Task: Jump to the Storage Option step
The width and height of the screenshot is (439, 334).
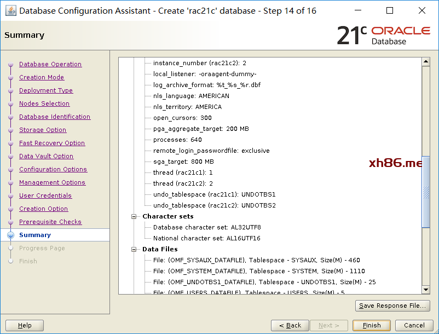Action: click(43, 130)
